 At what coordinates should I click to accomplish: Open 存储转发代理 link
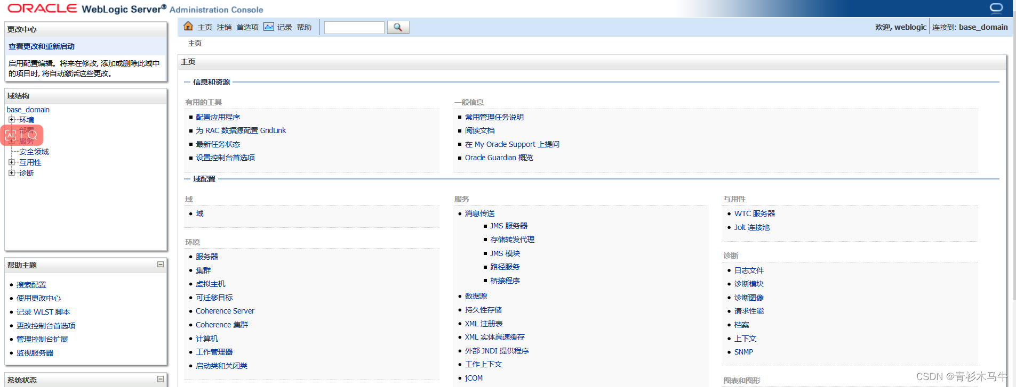[513, 240]
